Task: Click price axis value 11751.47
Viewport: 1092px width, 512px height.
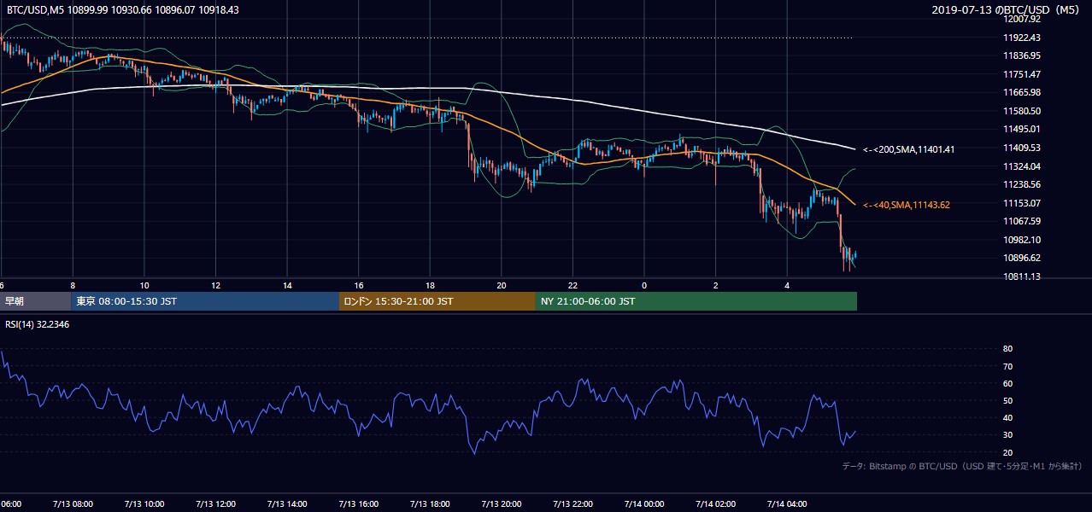Action: point(1021,74)
